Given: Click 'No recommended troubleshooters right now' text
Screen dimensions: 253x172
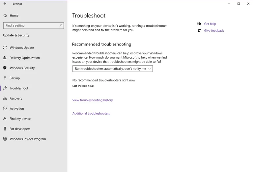Looking at the screenshot, I should (x=104, y=80).
